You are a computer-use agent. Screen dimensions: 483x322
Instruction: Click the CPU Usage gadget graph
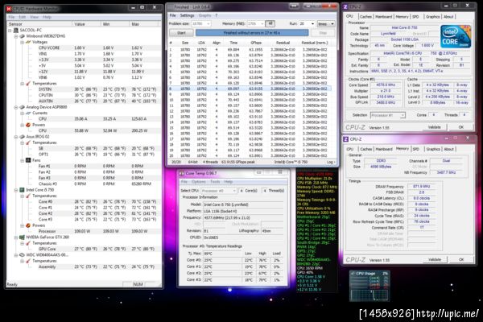[369, 295]
